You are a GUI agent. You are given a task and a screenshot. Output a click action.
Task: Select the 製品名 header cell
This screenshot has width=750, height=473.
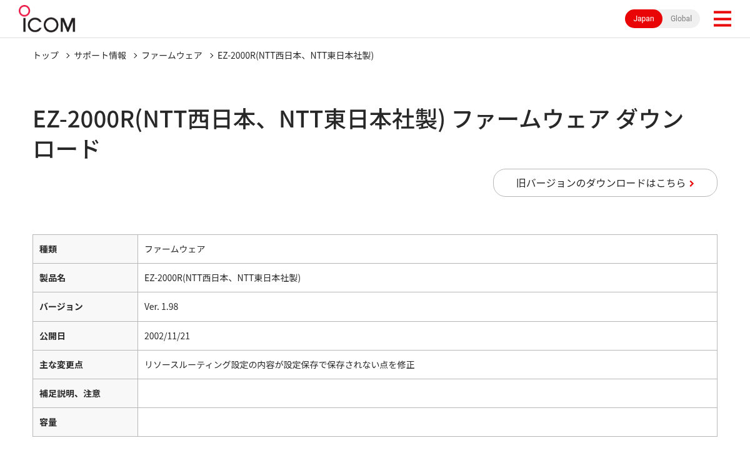tap(85, 277)
